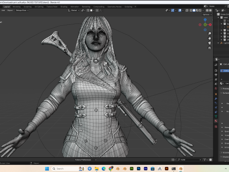Open the Scene selector field

pyautogui.click(x=216, y=6)
